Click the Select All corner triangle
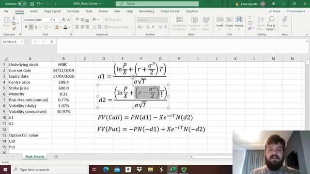310x174 pixels. click(x=6, y=59)
